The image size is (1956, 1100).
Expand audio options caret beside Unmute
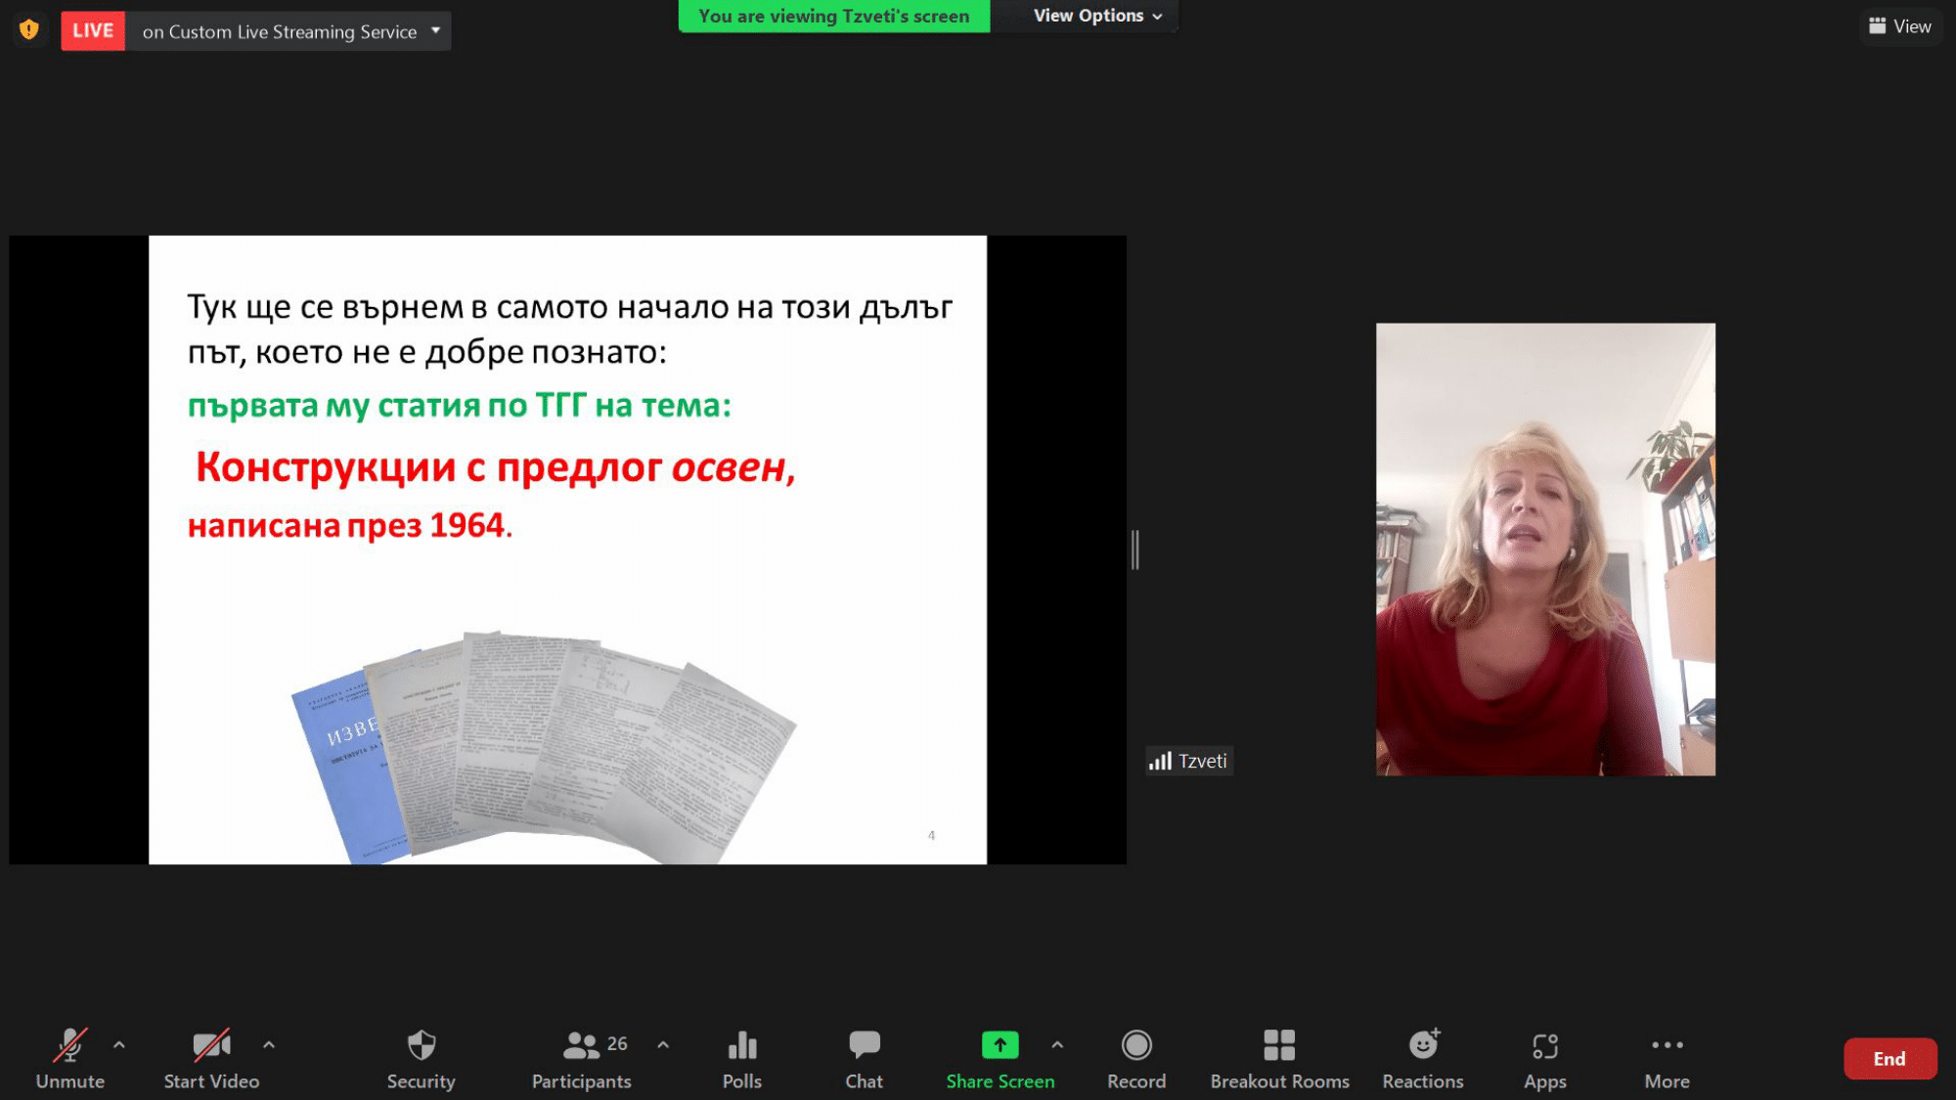tap(119, 1044)
